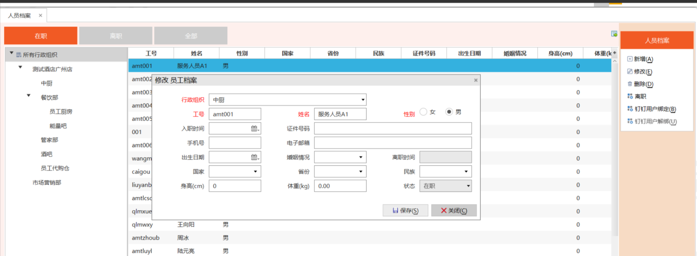
Task: Click the 关闭(C) button
Action: pos(454,211)
